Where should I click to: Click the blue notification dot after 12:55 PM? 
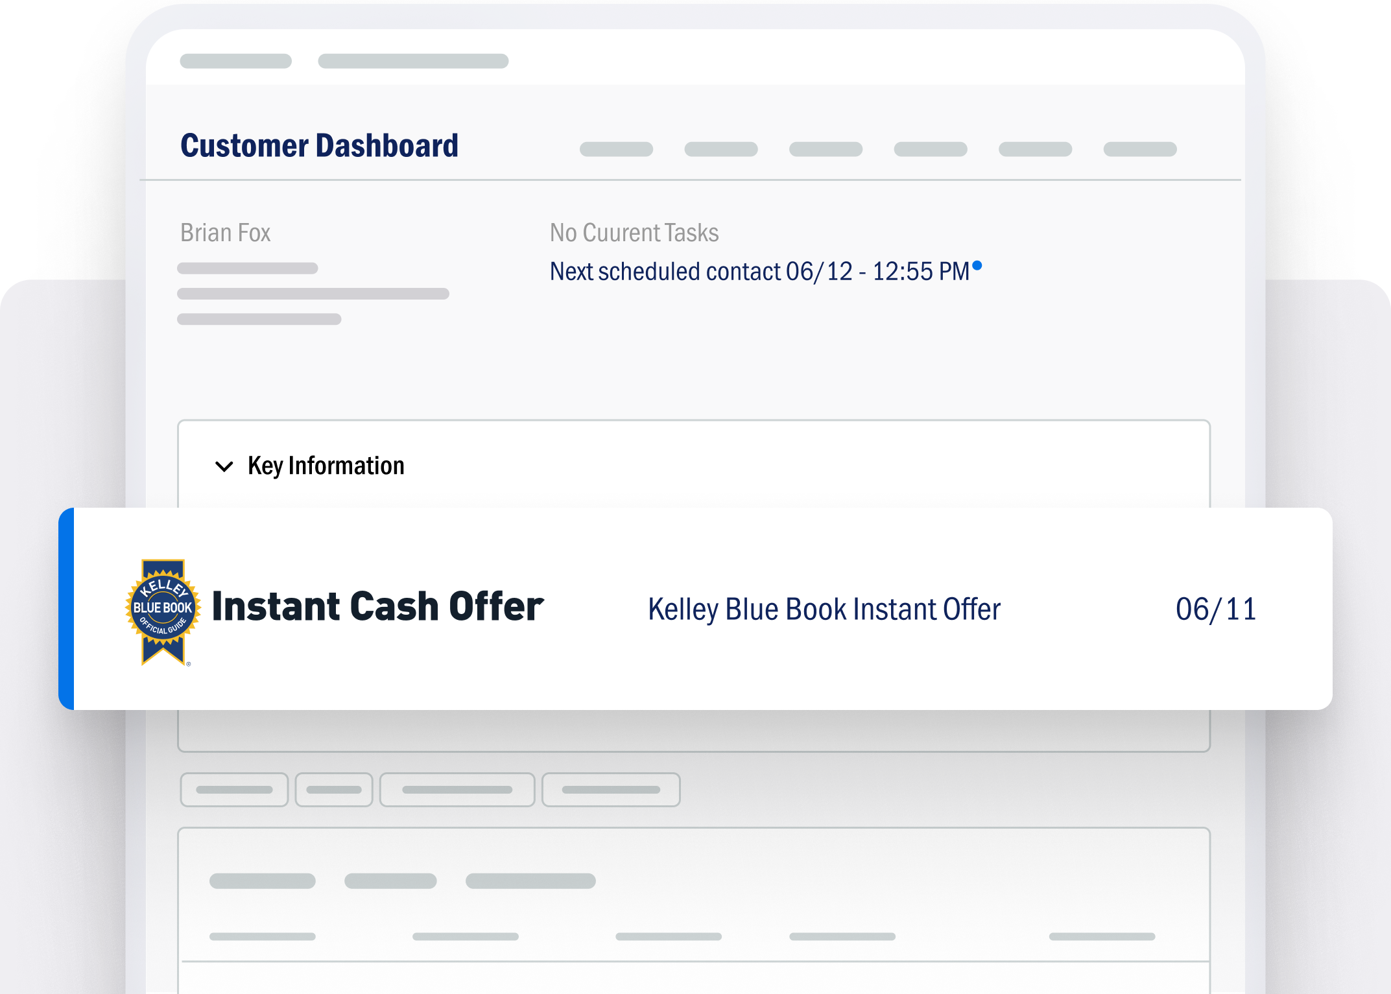[977, 265]
